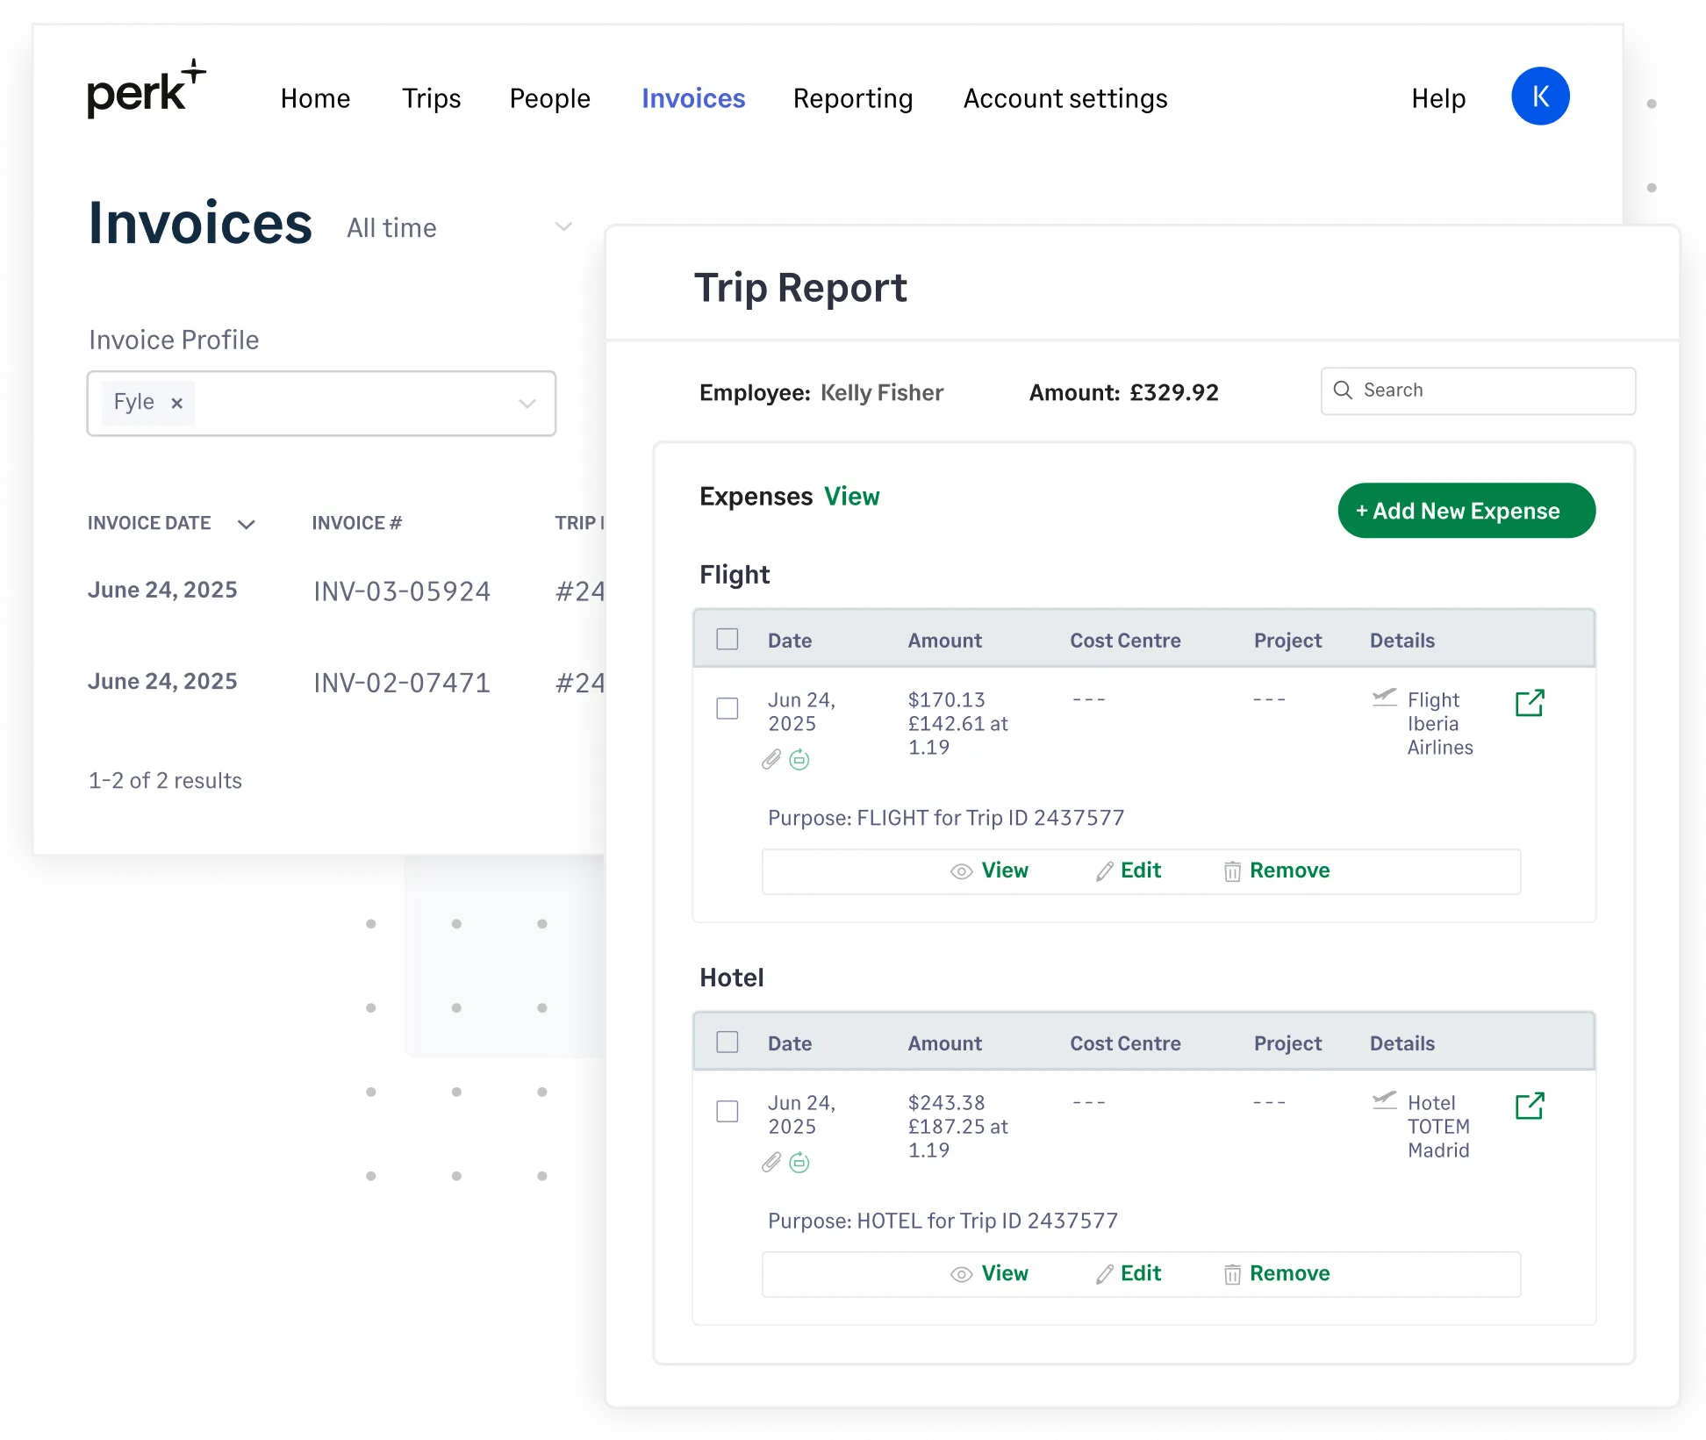Click the pencil Edit icon under the hotel expense
The height and width of the screenshot is (1440, 1706).
(x=1103, y=1273)
